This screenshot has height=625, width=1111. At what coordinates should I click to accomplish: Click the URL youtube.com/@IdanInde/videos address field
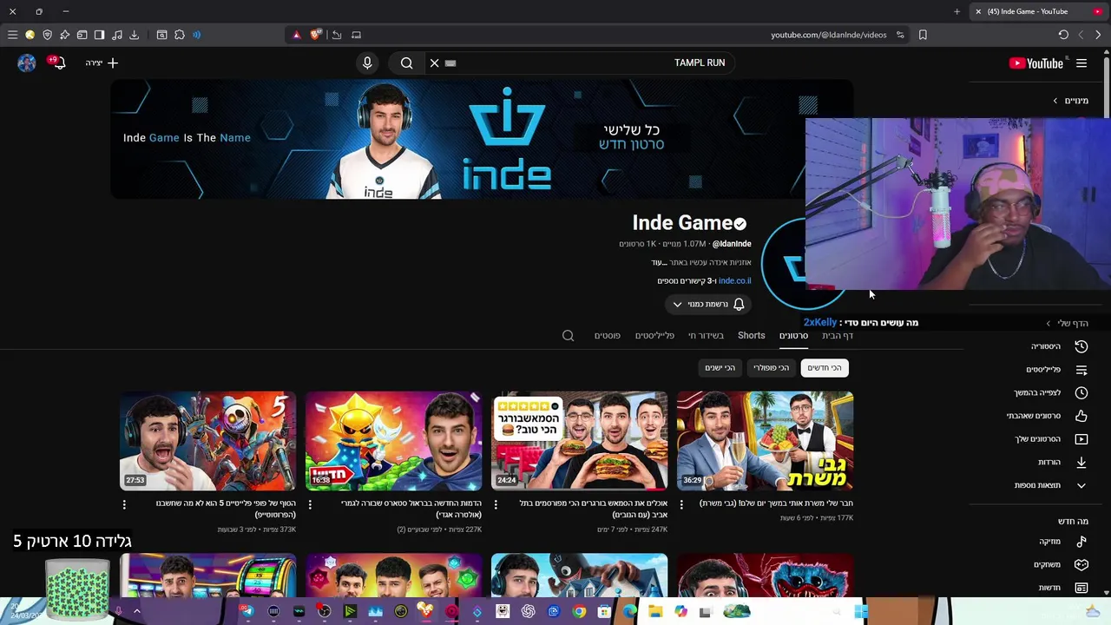[x=828, y=35]
